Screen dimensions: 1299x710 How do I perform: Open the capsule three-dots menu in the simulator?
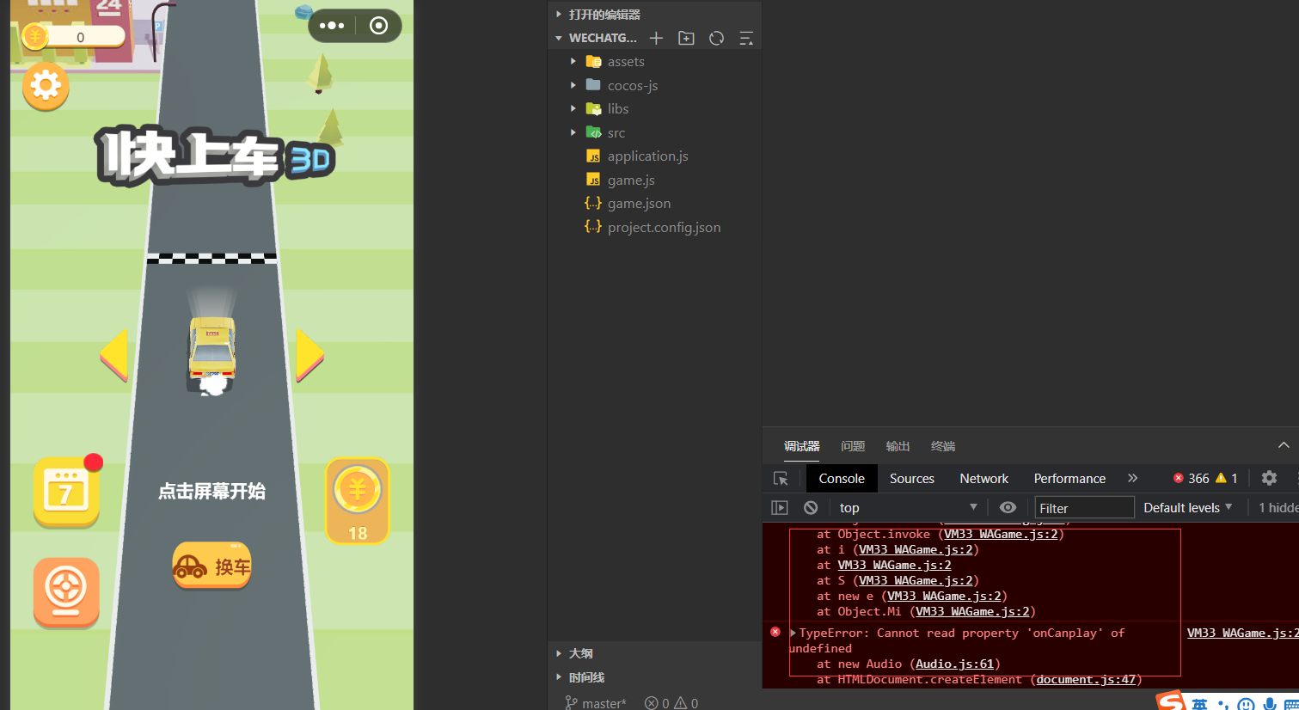[332, 26]
